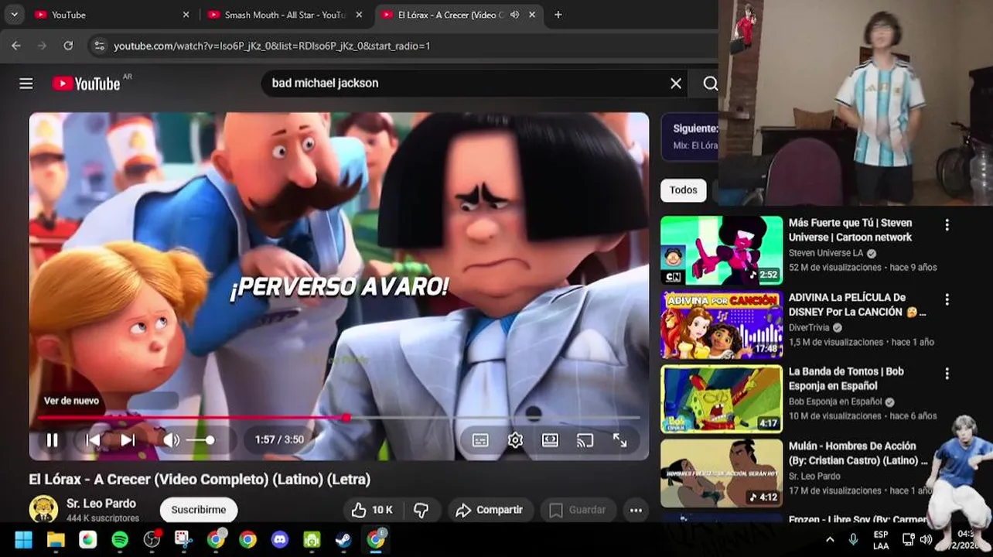Seek along the red video progress bar
Viewport: 993px width, 557px height.
pyautogui.click(x=339, y=418)
